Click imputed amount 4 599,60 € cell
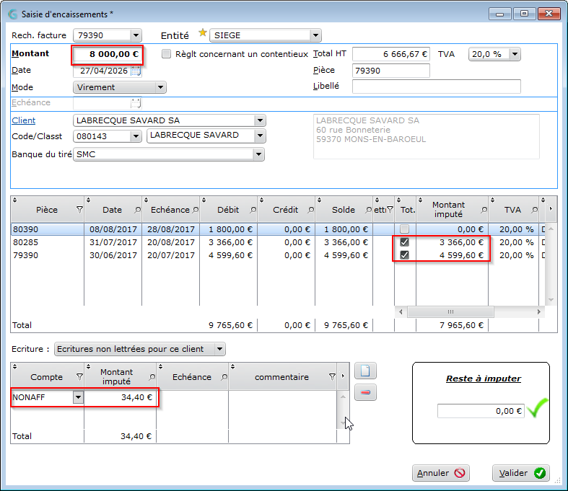Viewport: 568px width, 491px height. (x=452, y=255)
